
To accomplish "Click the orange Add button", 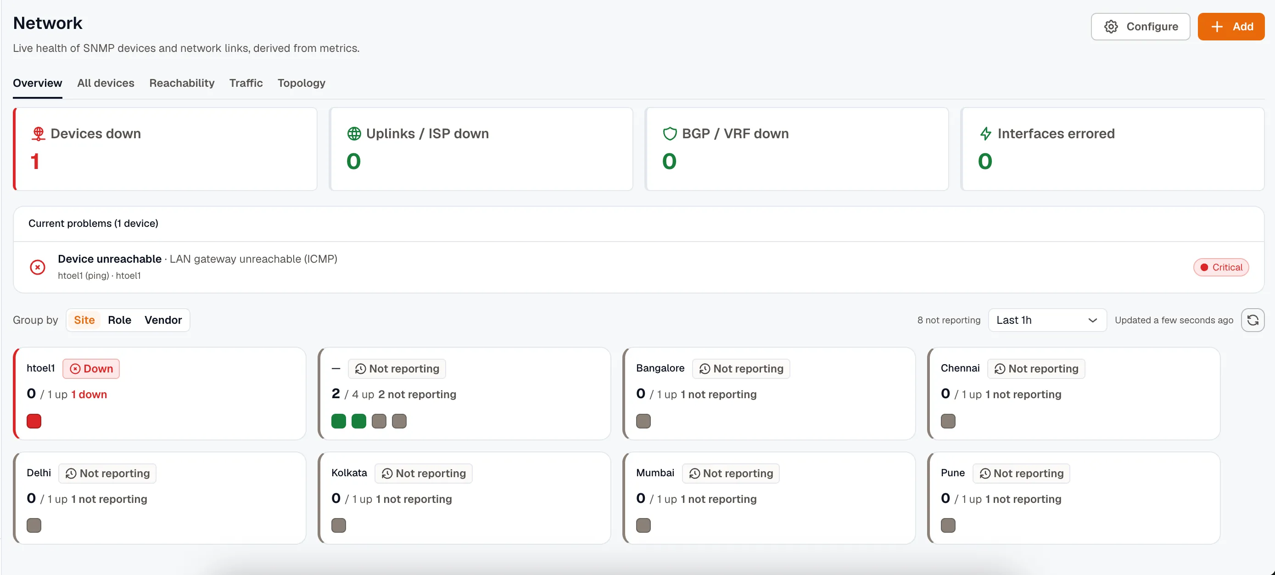I will pyautogui.click(x=1231, y=27).
